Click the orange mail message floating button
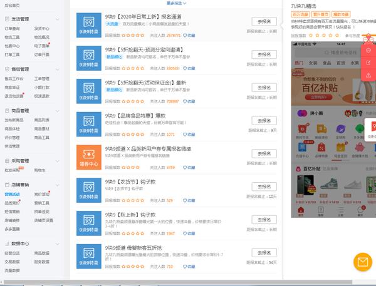The height and width of the screenshot is (286, 376). (x=363, y=262)
